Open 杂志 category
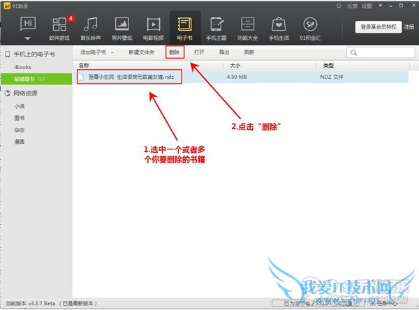Image resolution: width=419 pixels, height=310 pixels. point(20,130)
